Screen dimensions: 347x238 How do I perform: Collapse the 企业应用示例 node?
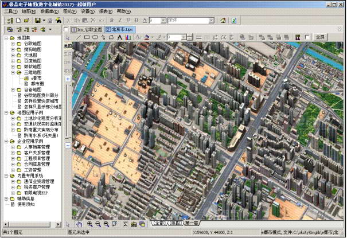[6, 141]
